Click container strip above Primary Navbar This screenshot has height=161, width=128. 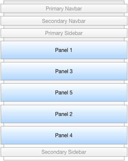pyautogui.click(x=64, y=2)
